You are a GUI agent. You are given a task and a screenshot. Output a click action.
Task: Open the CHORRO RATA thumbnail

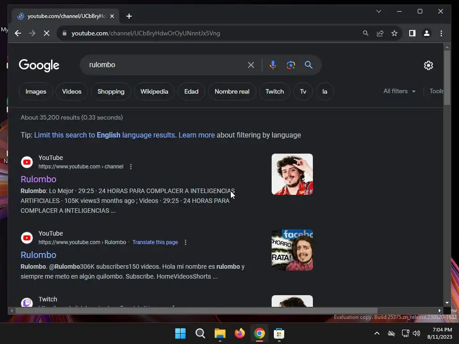tap(292, 250)
